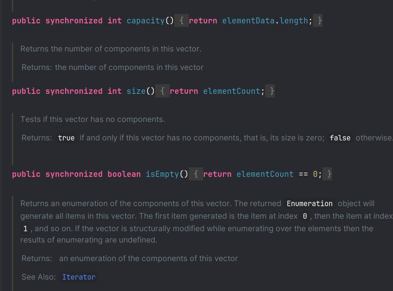Click the boolean keyword in isEmpty declaration
Viewport: 393px width, 291px height.
(x=124, y=174)
